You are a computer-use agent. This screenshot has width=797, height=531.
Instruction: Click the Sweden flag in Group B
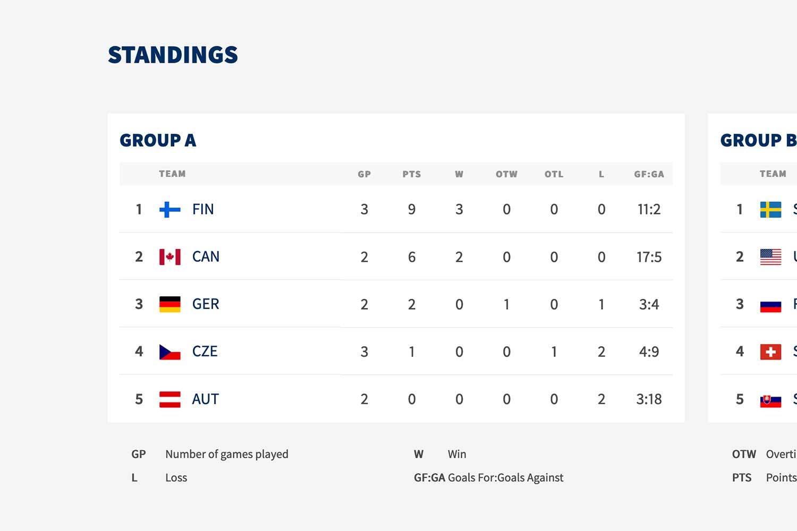click(x=770, y=209)
